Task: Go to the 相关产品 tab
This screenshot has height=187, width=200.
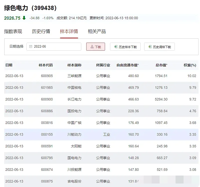Action: [97, 31]
